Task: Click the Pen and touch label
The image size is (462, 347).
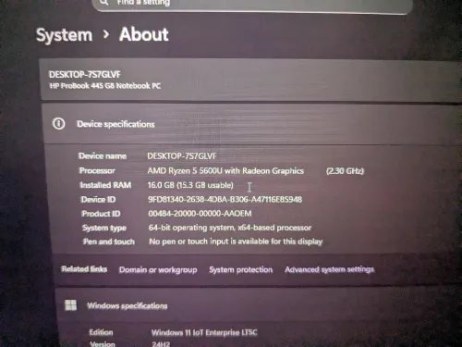Action: pos(109,242)
